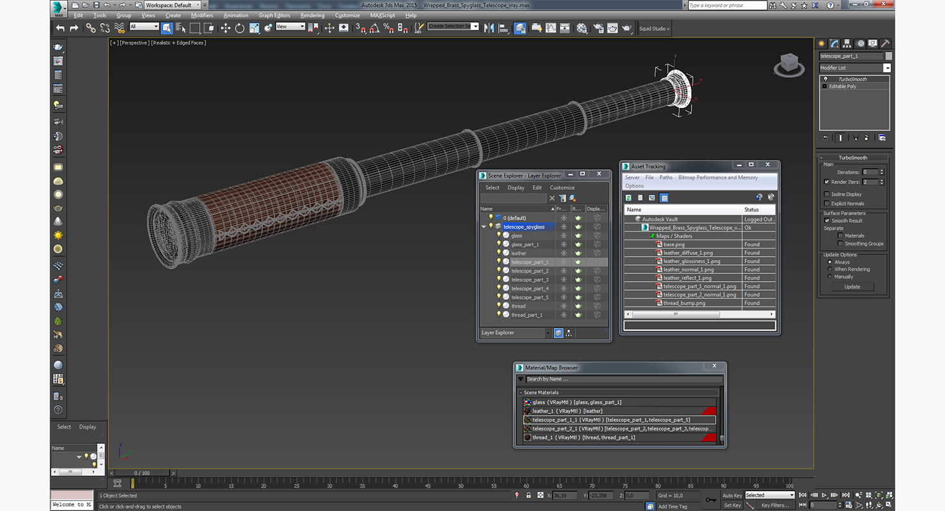Click the Select by Name icon
945x511 pixels.
181,28
